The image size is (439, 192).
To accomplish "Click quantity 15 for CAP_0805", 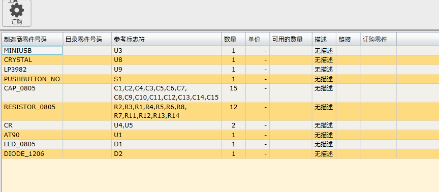I will (x=234, y=88).
